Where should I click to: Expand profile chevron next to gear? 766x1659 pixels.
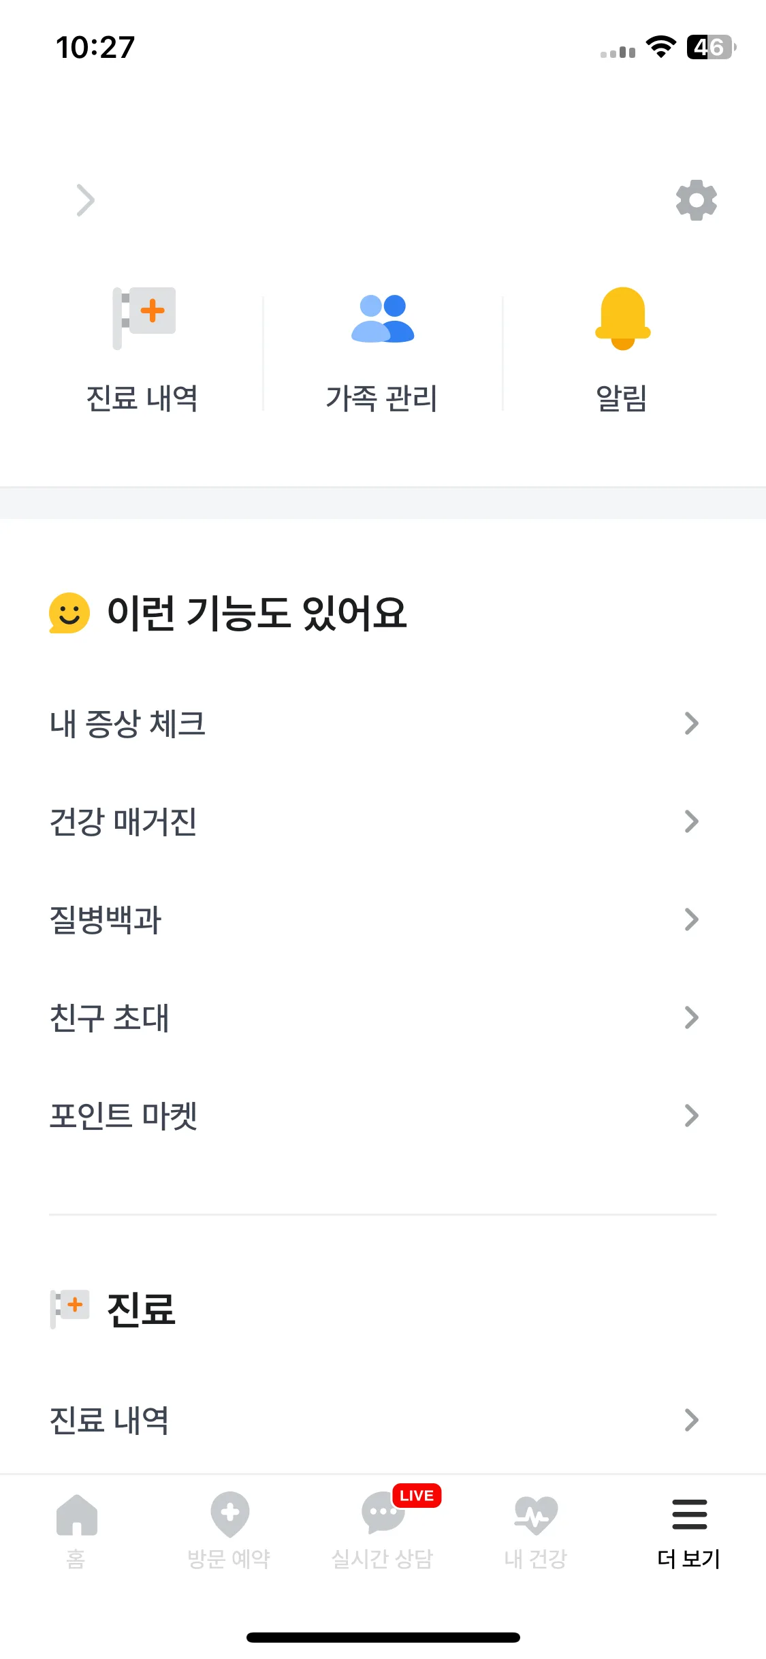point(85,200)
